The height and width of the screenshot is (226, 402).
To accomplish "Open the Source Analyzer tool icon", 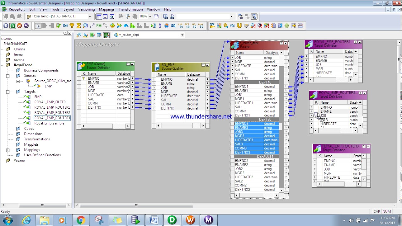I will (x=79, y=35).
